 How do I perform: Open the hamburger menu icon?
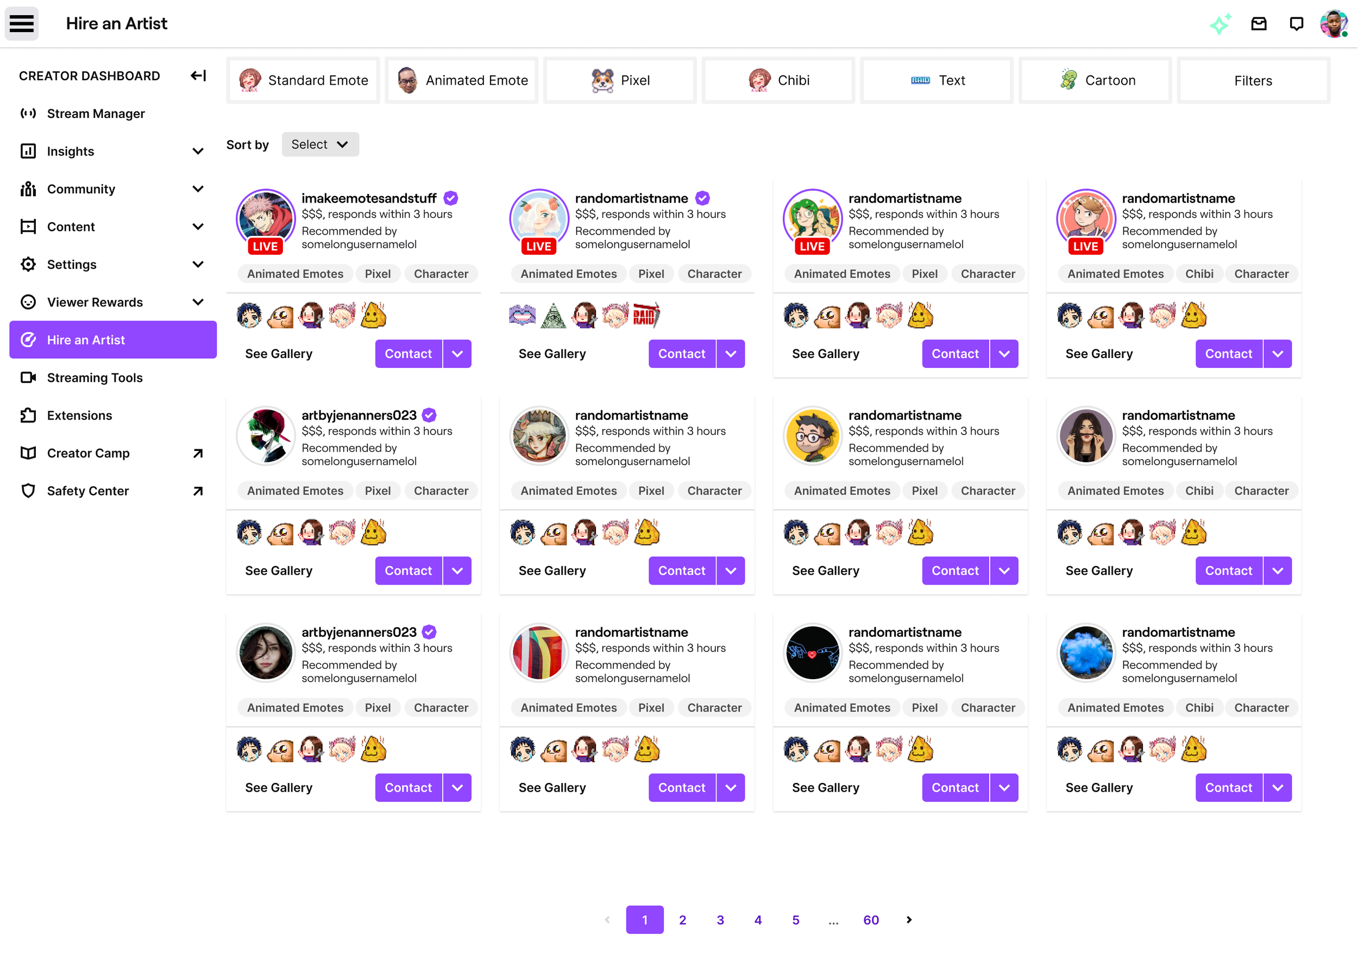tap(22, 24)
